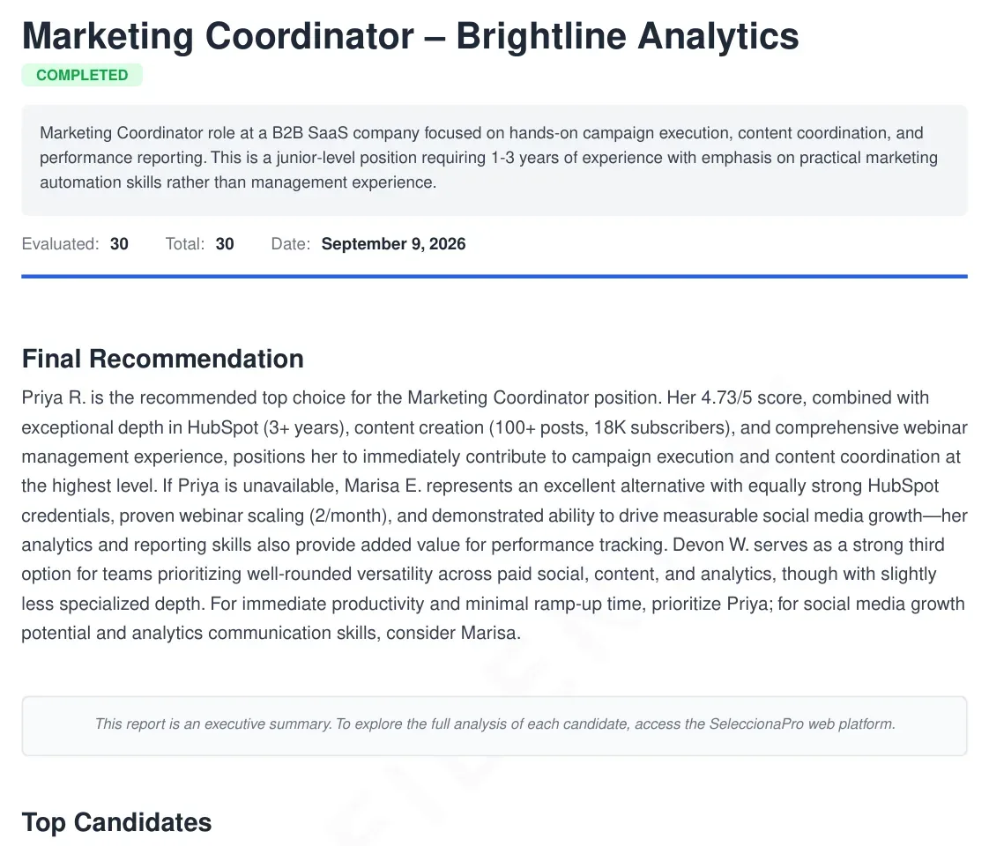Screen dimensions: 989x846
Task: Click the Evaluated count value 30
Action: [x=119, y=244]
